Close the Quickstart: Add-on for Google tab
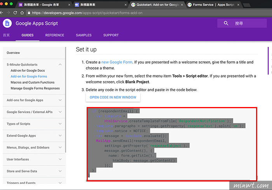Viewport: 272px width, 190px height. pyautogui.click(x=182, y=5)
